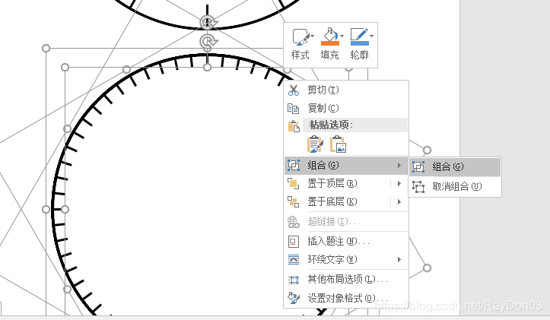Choose 其他布局选项(L) menu entry

pos(346,279)
